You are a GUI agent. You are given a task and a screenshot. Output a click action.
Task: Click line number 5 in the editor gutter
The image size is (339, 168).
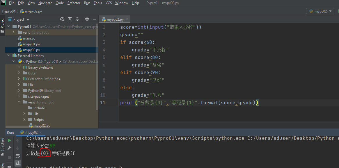point(104,58)
